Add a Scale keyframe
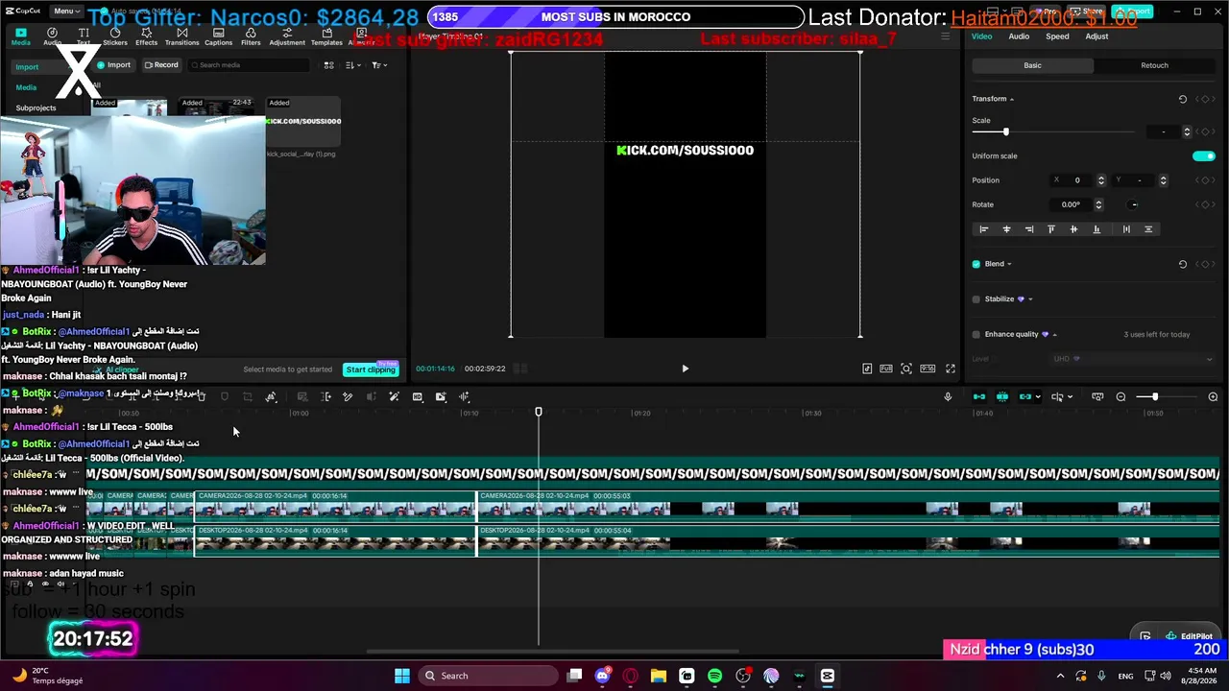The height and width of the screenshot is (691, 1229). (x=1205, y=131)
